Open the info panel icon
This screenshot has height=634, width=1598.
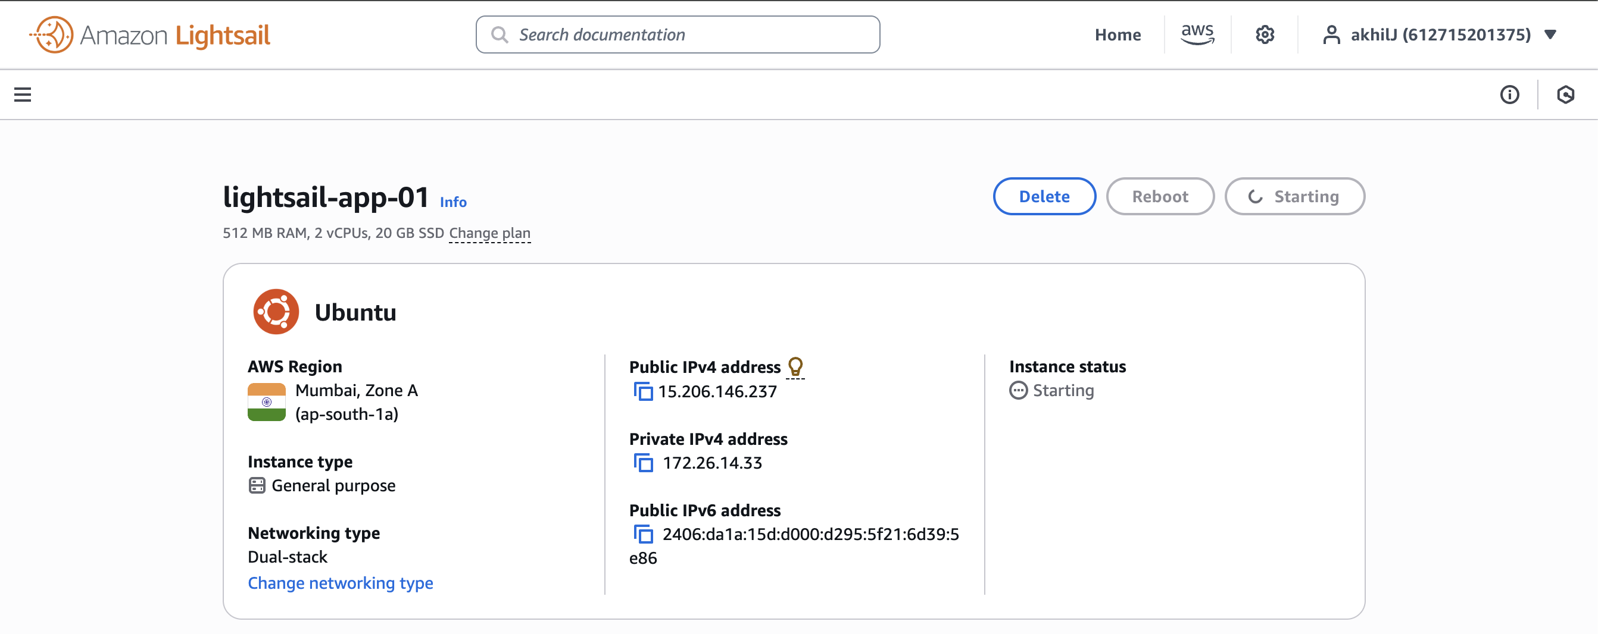tap(1509, 94)
